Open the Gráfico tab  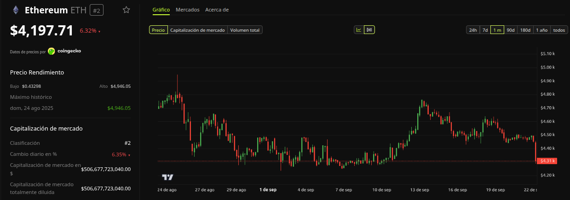click(x=161, y=10)
